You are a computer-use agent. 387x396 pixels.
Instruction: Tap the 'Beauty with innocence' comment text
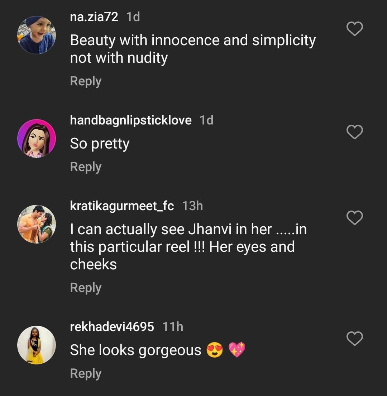pyautogui.click(x=192, y=49)
